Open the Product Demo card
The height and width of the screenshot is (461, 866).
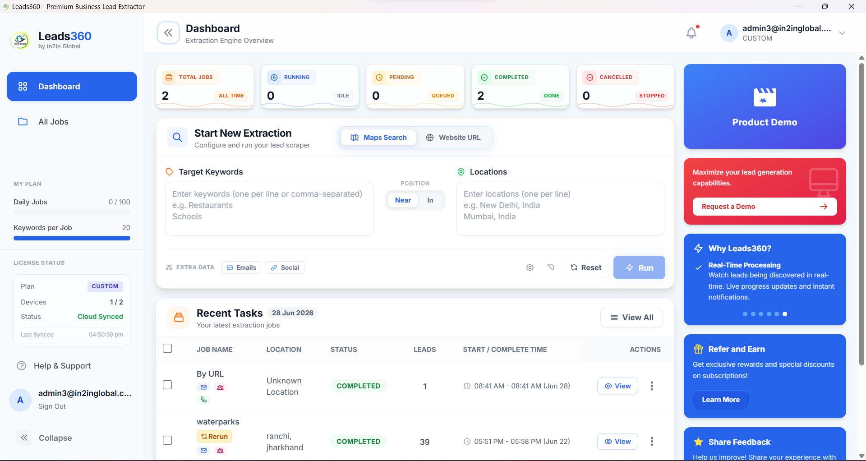pos(765,106)
